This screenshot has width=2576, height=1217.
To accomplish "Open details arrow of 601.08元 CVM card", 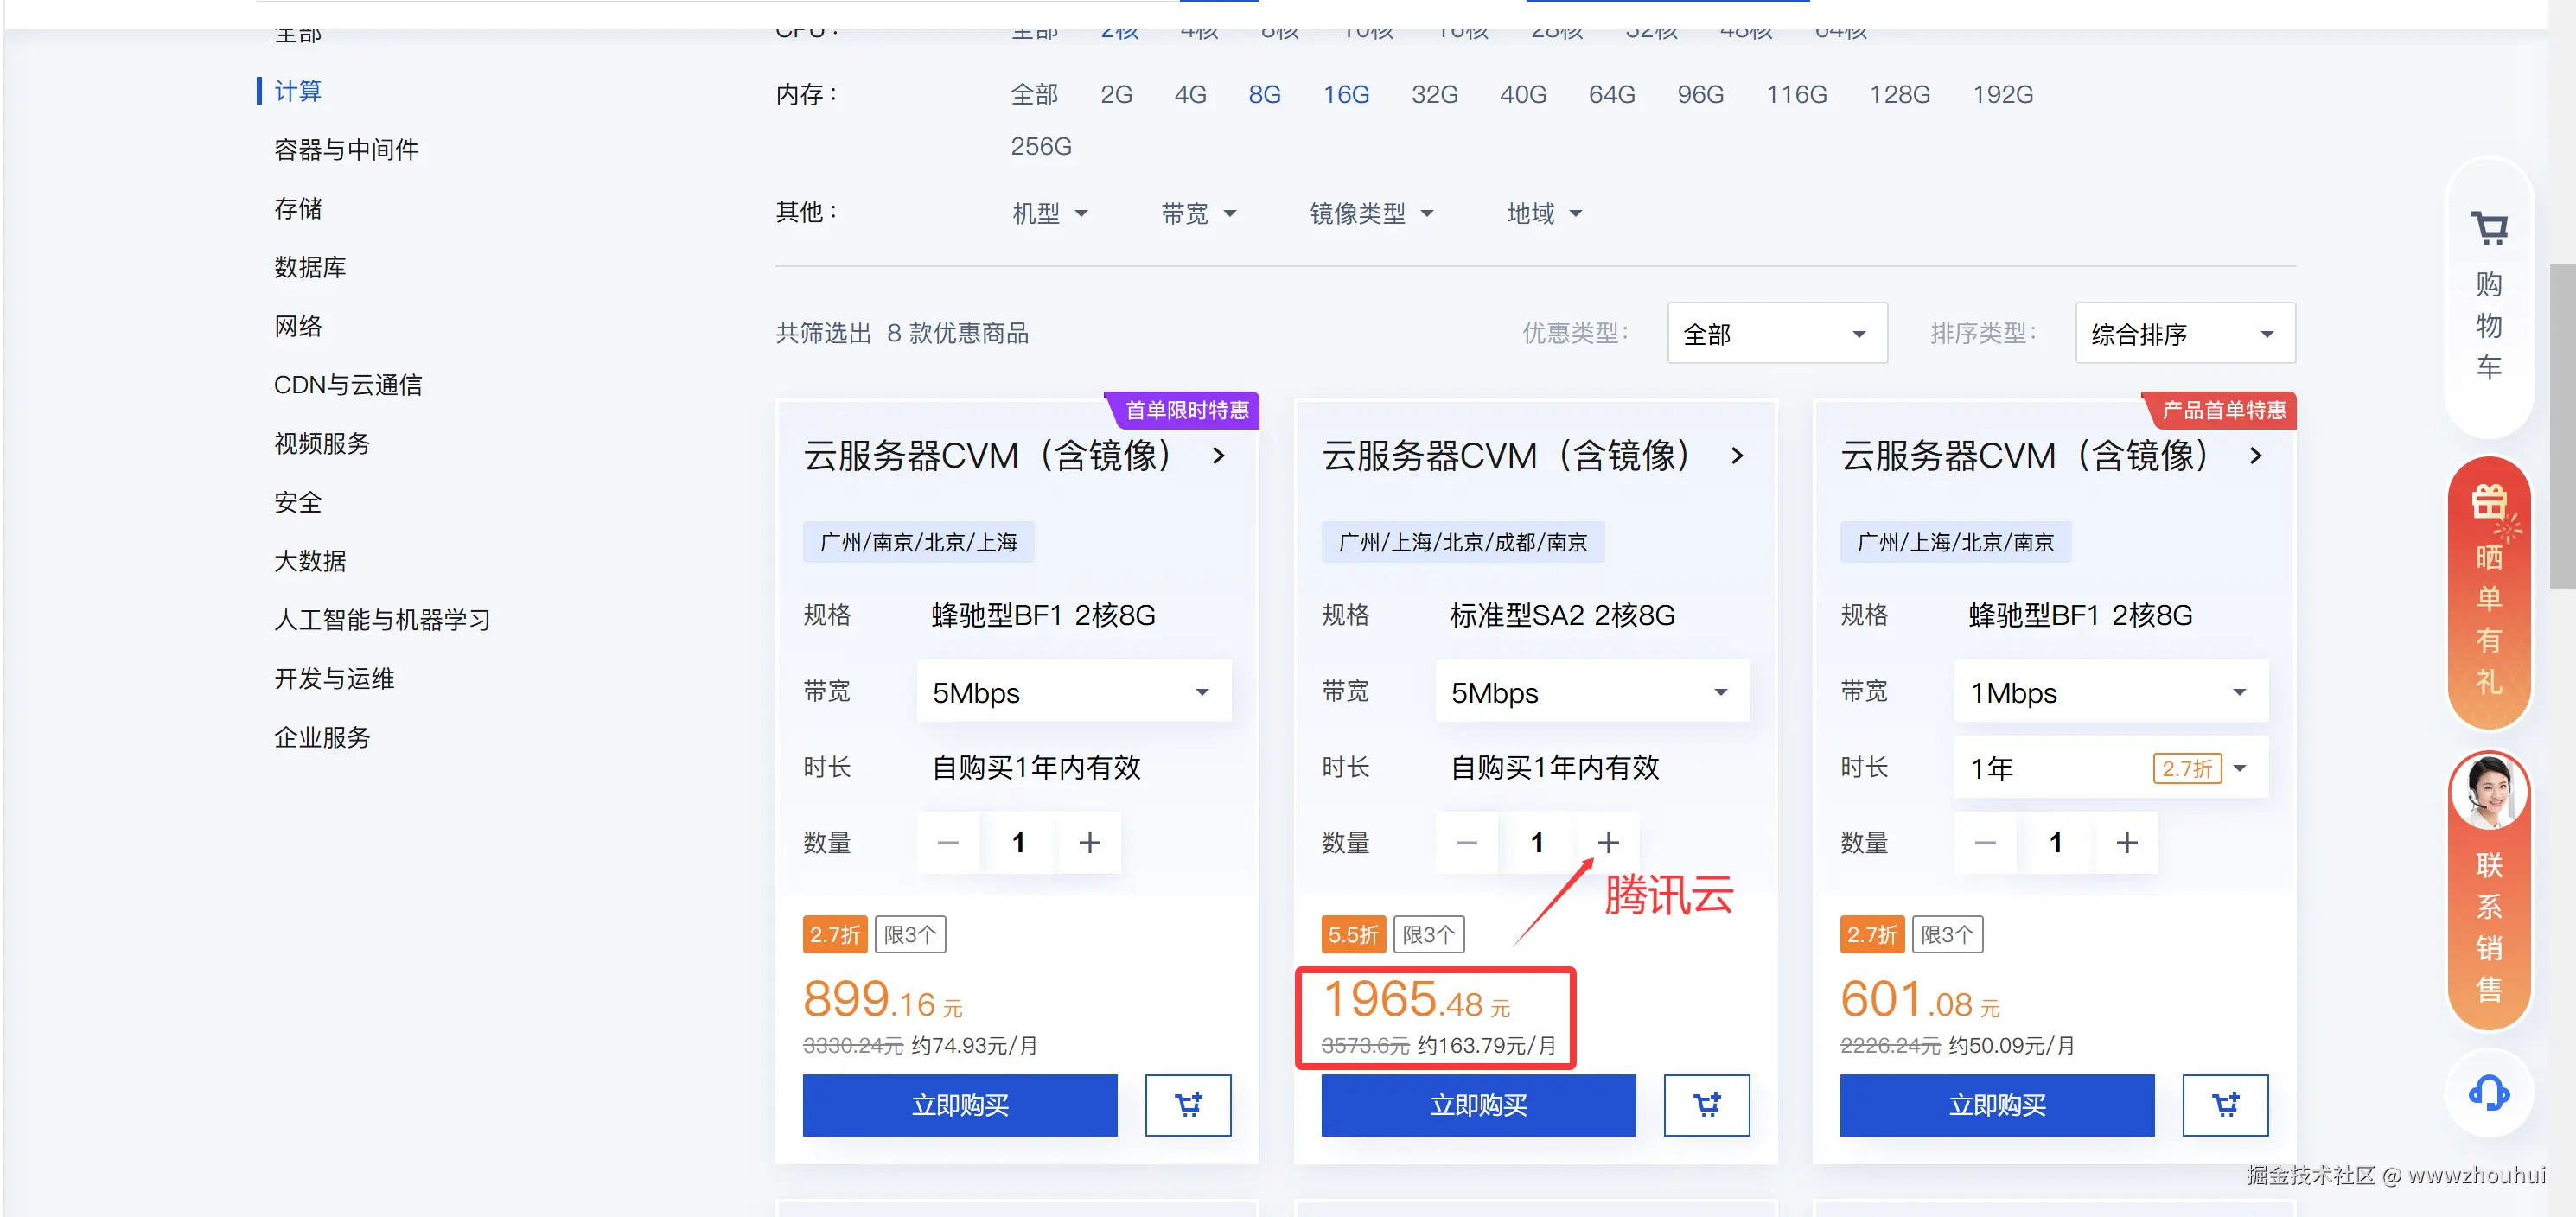I will pos(2255,456).
